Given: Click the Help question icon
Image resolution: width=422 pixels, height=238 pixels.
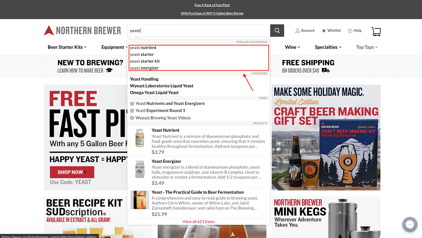Looking at the screenshot, I should 350,31.
